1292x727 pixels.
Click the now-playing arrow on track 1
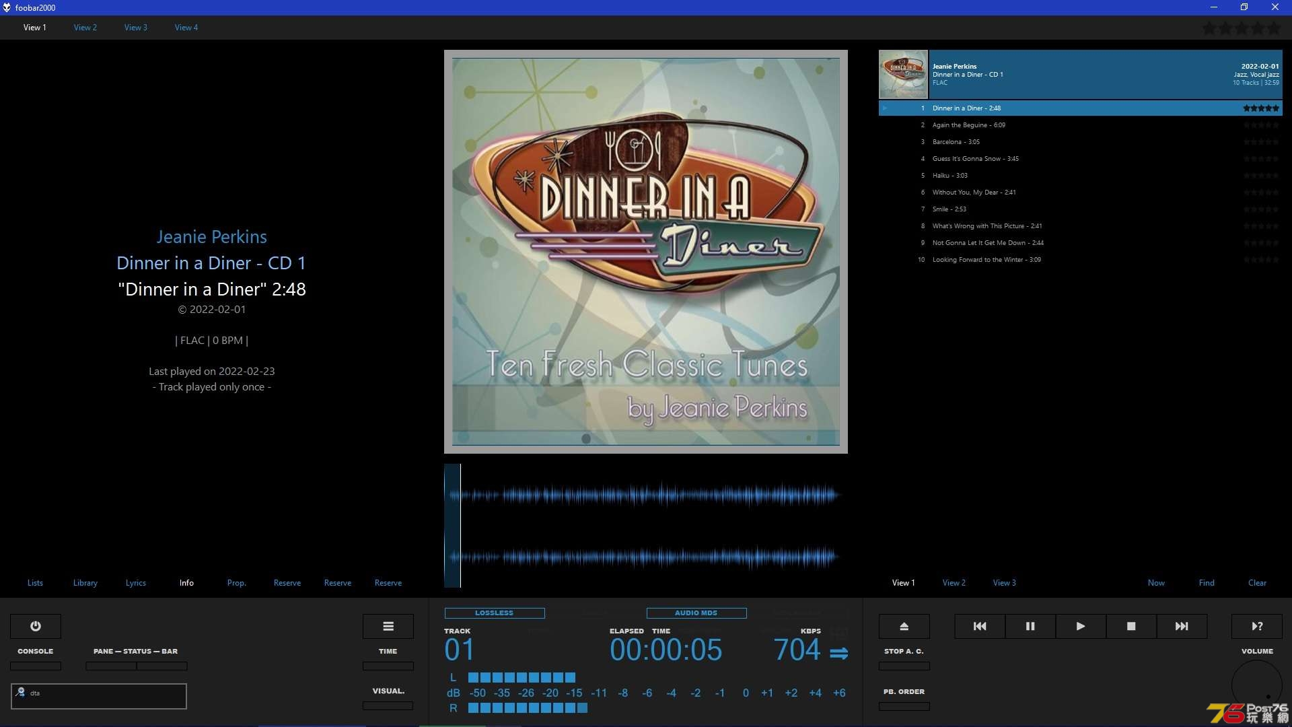click(885, 108)
